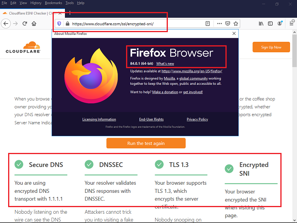Viewport: 297px width, 223px height.
Task: Open the Bookmarks menu
Action: pyautogui.click(x=53, y=3)
